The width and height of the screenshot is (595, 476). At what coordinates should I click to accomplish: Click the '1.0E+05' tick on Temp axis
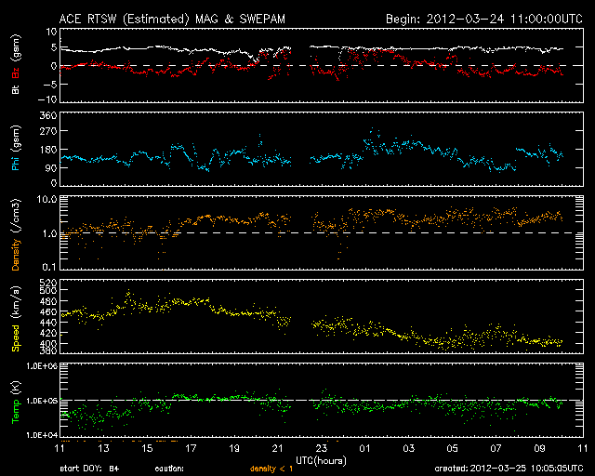(42, 401)
